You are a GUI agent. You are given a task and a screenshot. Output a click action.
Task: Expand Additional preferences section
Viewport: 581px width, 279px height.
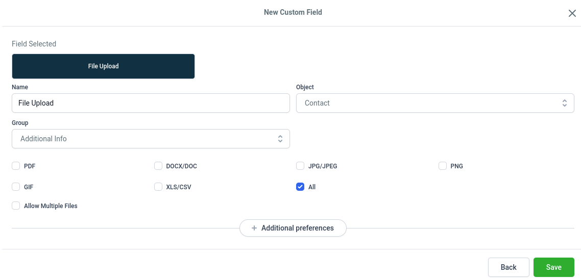tap(293, 228)
